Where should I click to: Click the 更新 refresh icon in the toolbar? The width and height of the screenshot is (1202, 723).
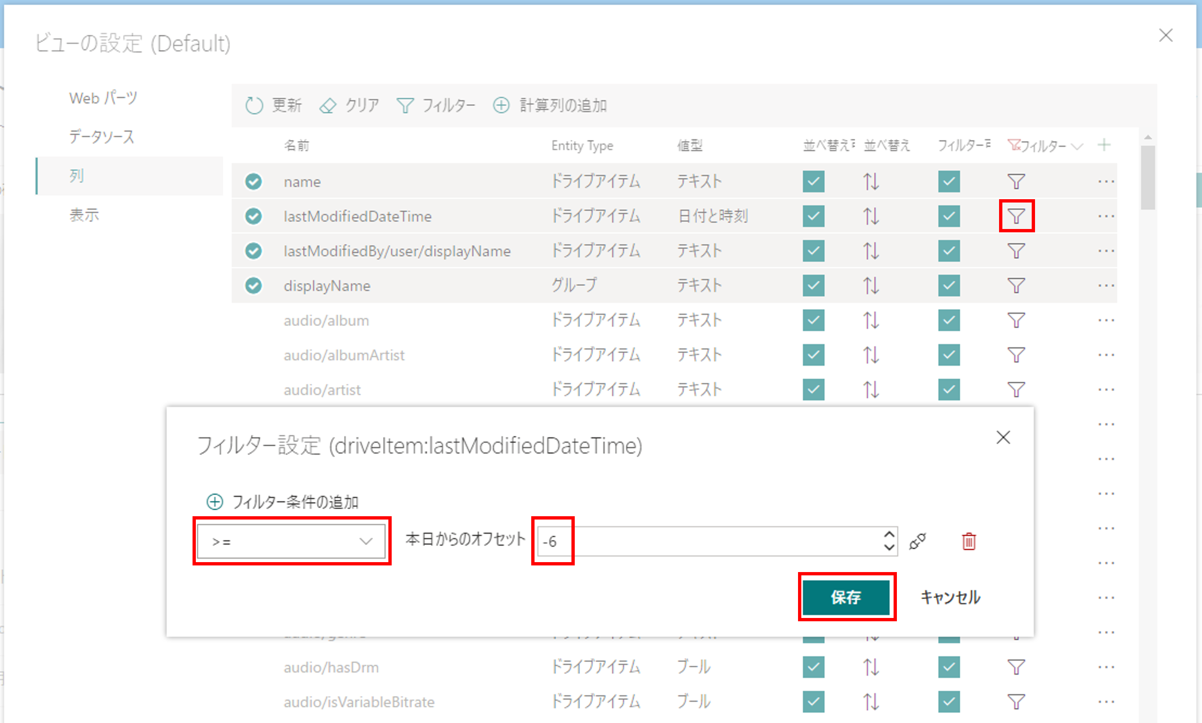tap(254, 105)
